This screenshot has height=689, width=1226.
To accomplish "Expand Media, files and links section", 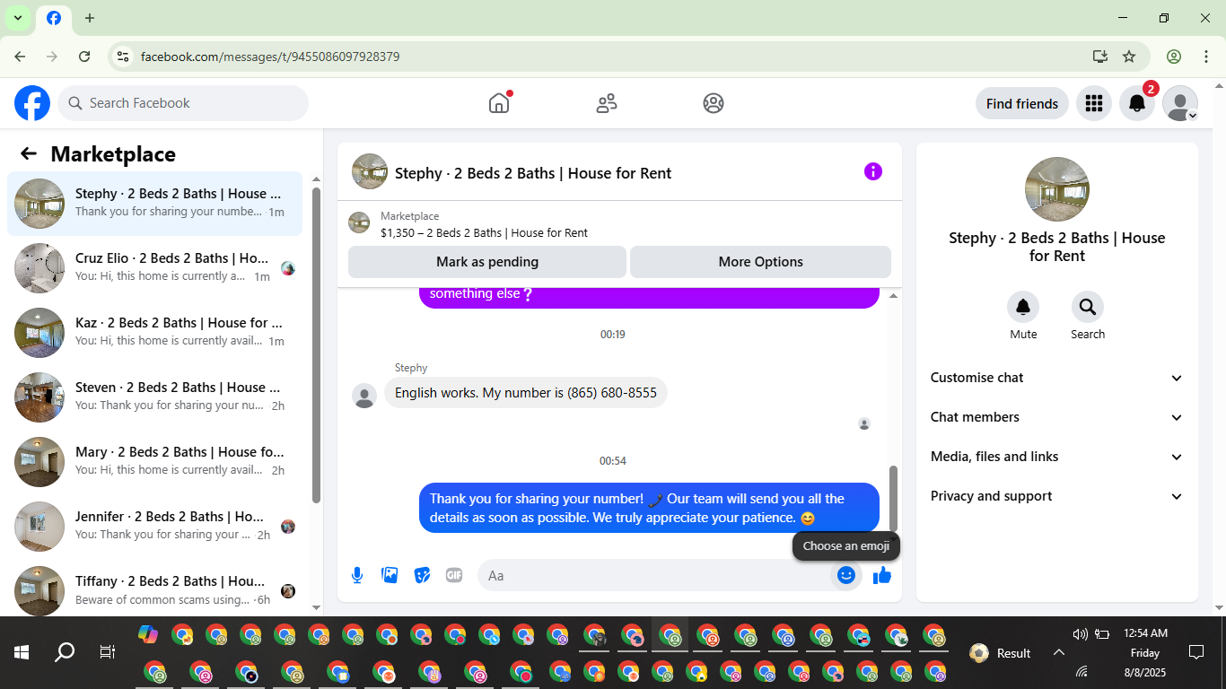I will tap(1057, 457).
